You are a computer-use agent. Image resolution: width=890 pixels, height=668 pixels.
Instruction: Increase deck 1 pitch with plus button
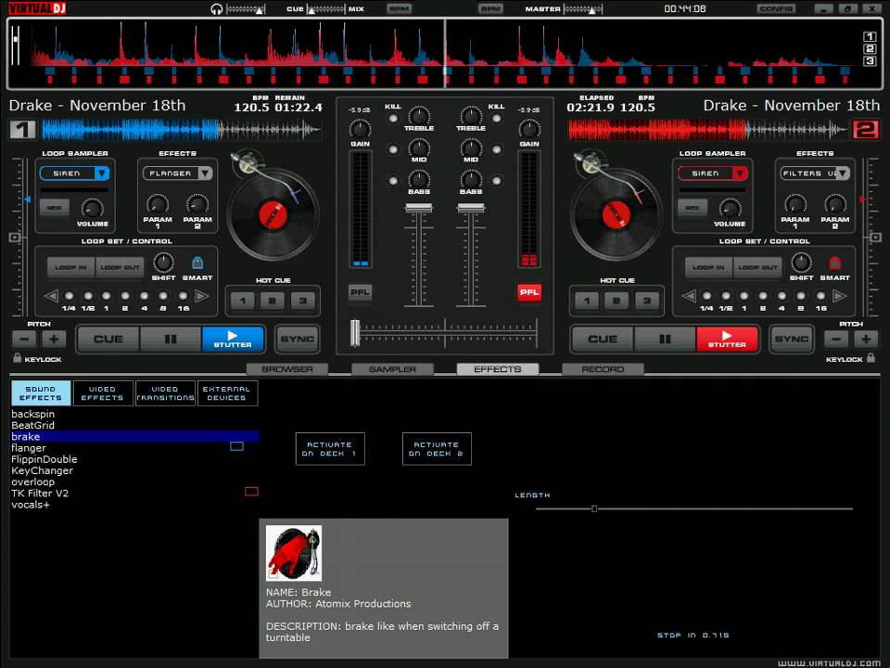(x=54, y=340)
